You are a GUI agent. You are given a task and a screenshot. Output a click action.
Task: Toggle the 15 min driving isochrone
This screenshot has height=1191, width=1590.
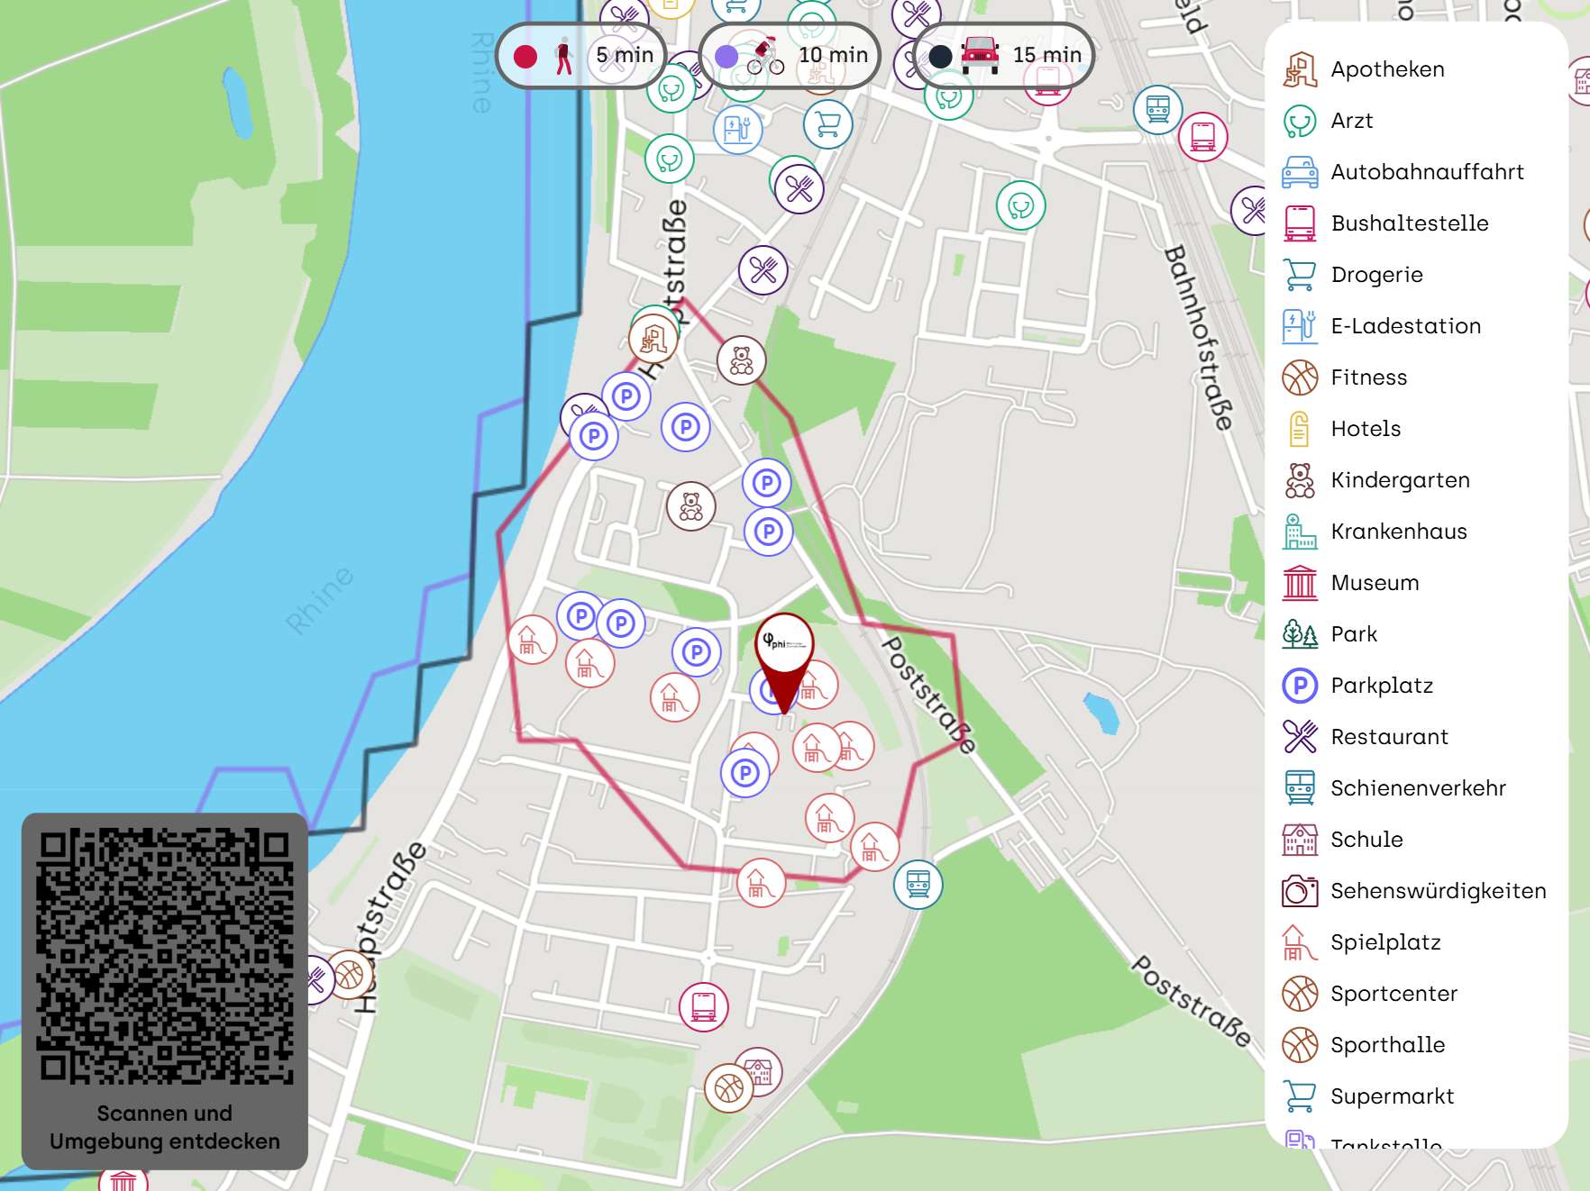(x=1004, y=56)
